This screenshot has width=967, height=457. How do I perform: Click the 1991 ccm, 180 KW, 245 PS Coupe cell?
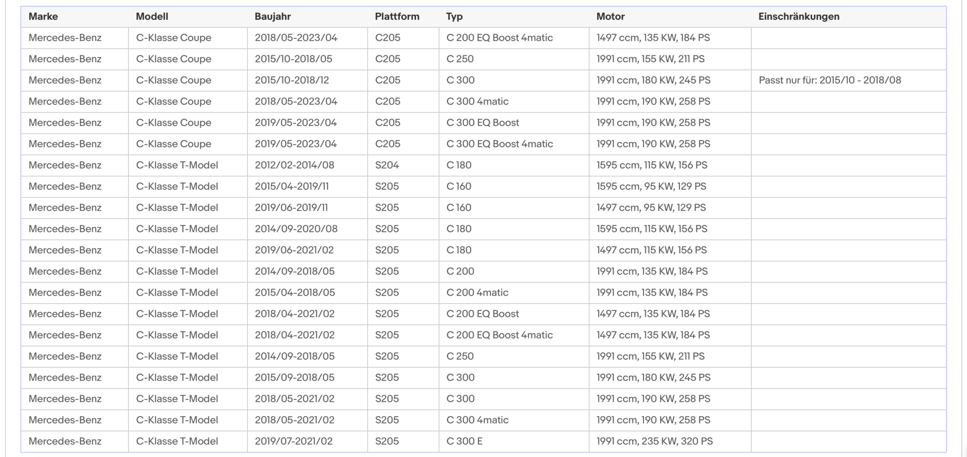(670, 80)
